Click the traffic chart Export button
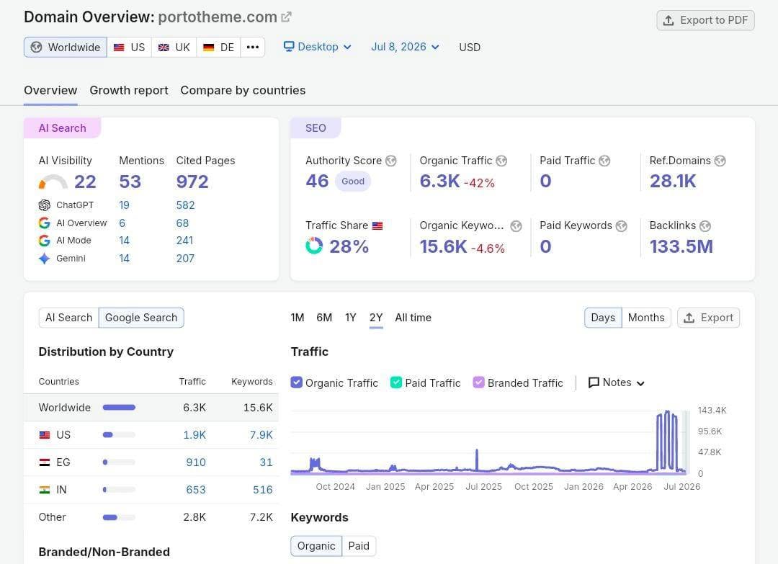This screenshot has height=564, width=778. (x=709, y=318)
